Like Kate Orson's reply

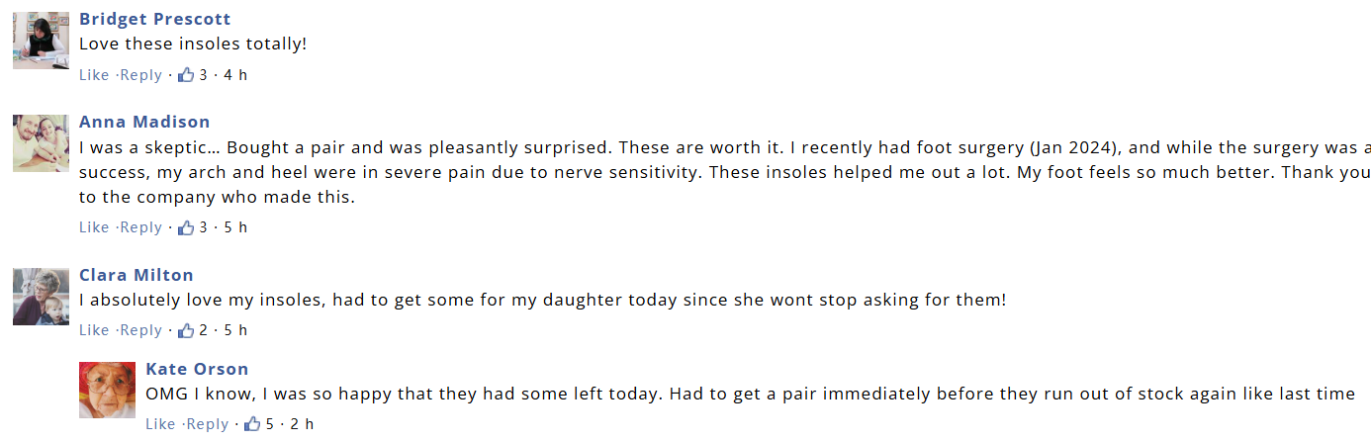(x=160, y=424)
